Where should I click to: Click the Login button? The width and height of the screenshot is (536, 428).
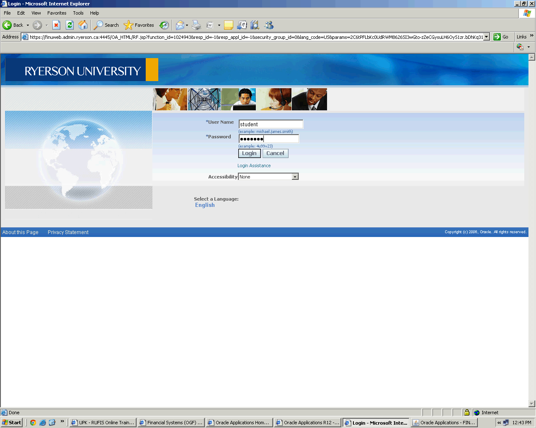point(249,153)
